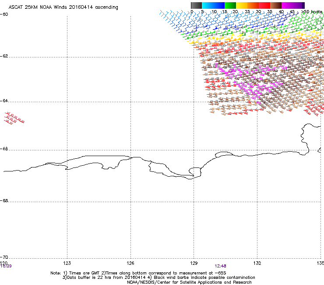Click the green 15-20 knots legend segment
This screenshot has height=285, width=324.
tap(230, 5)
